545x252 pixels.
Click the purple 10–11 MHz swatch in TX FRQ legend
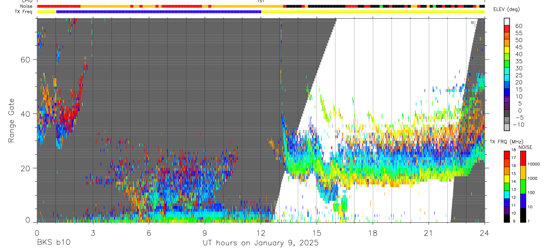(507, 210)
